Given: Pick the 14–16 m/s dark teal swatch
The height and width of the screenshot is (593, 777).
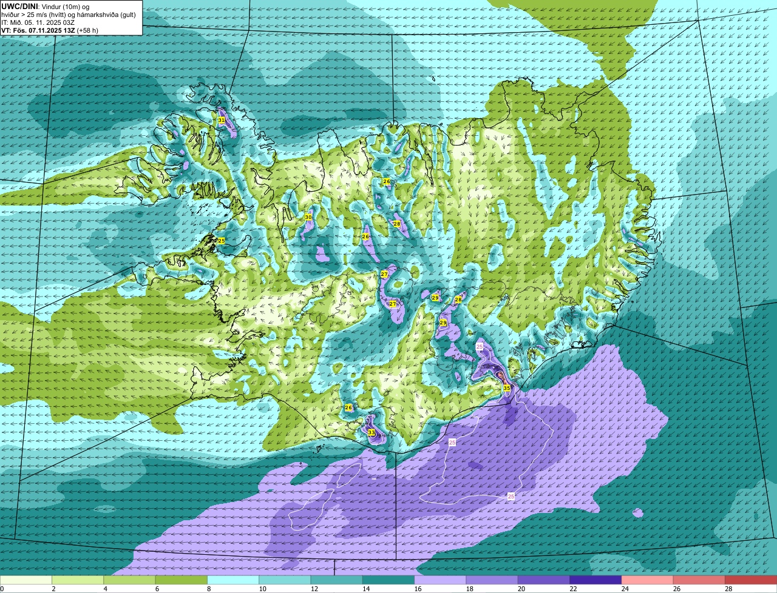Looking at the screenshot, I should [x=388, y=580].
